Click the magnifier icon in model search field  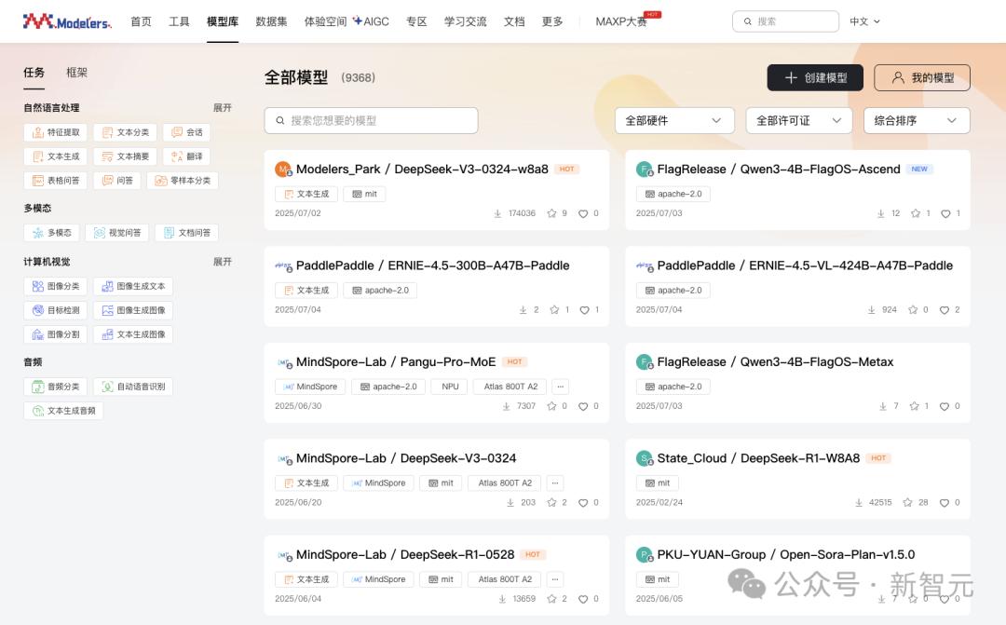click(x=279, y=121)
